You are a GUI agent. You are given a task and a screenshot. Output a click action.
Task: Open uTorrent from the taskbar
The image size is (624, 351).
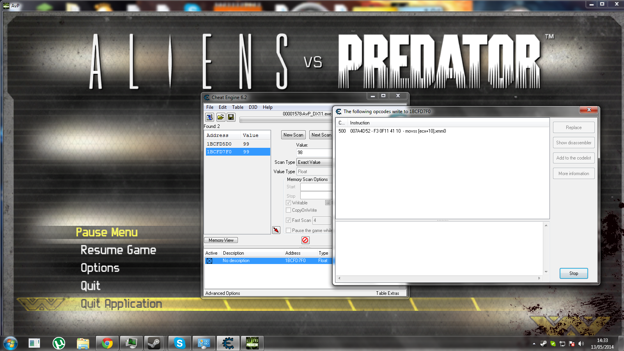tap(58, 343)
